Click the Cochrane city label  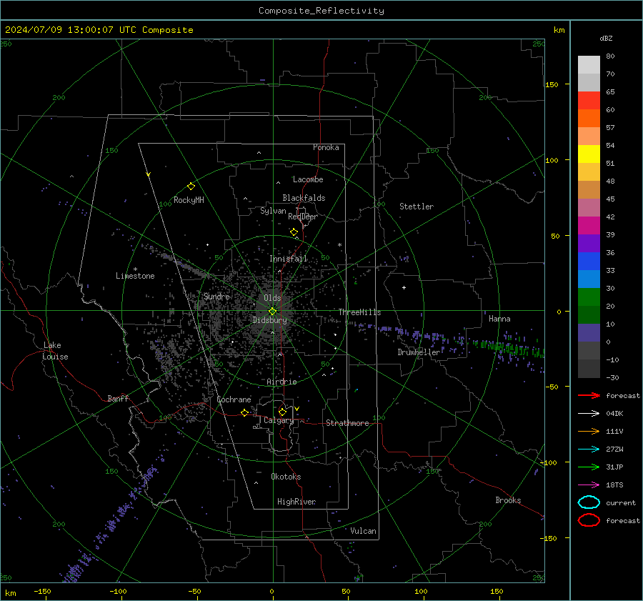tap(234, 399)
